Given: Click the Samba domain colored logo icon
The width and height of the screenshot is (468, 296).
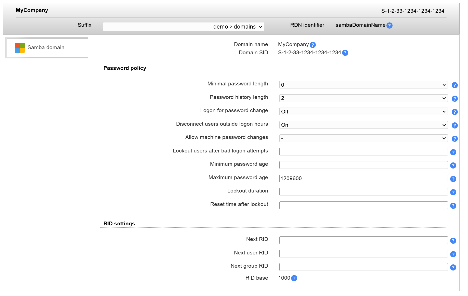Looking at the screenshot, I should coord(20,48).
